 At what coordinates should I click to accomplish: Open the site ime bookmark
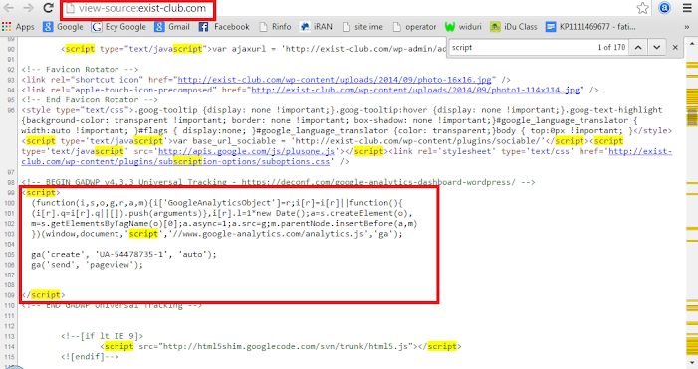coord(362,27)
